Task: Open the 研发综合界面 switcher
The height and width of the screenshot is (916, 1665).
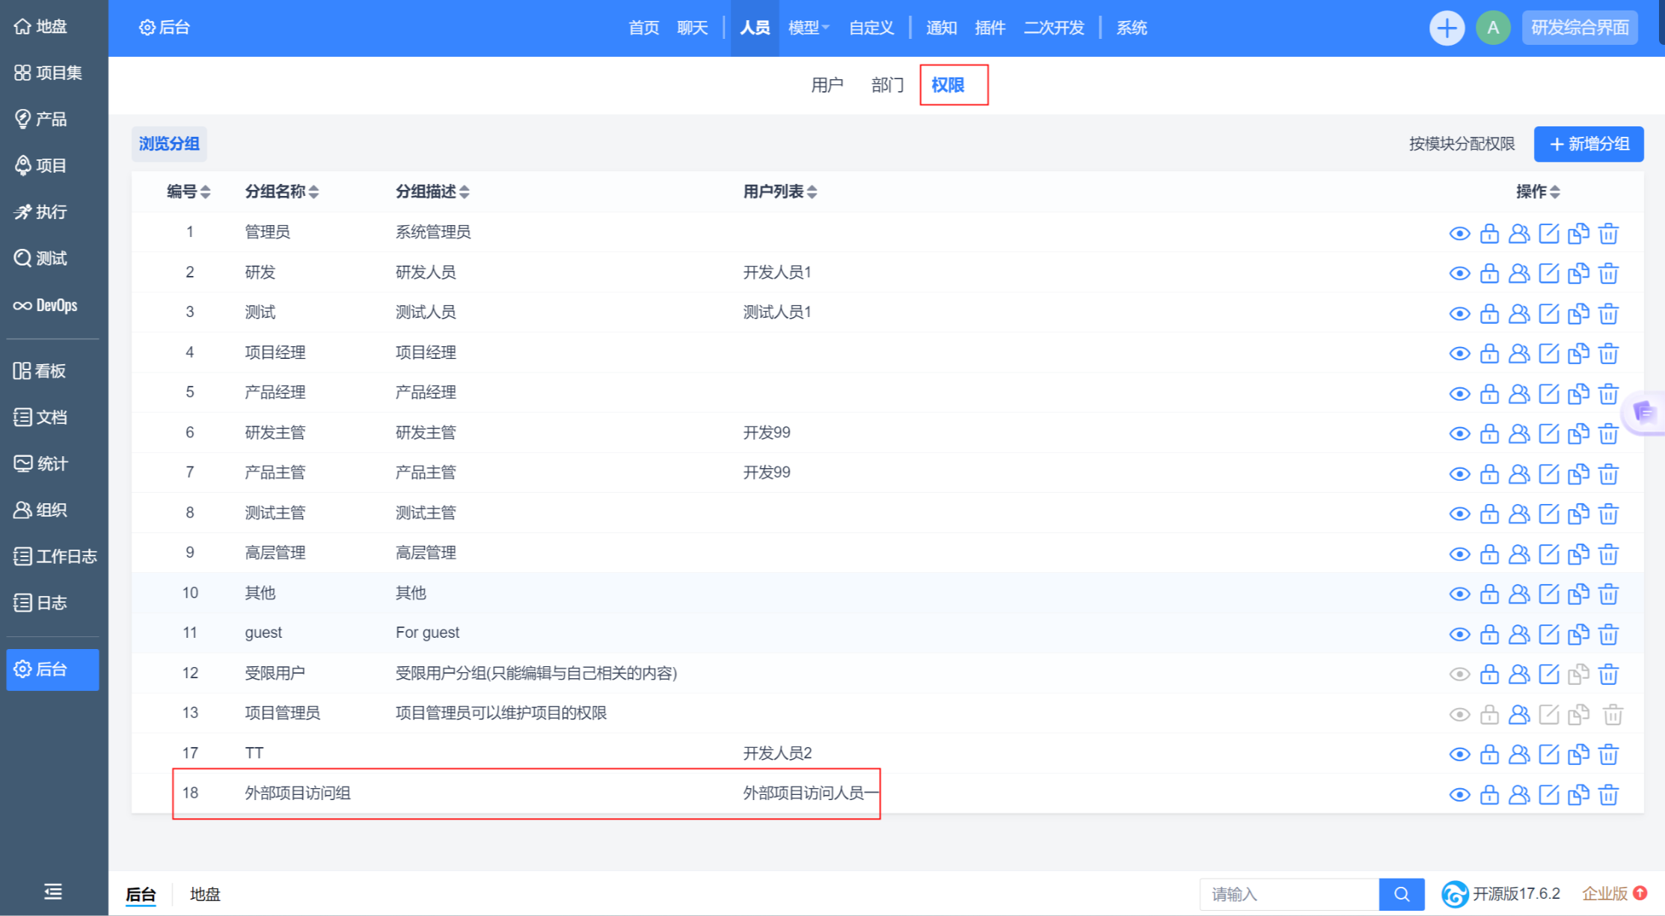Action: [1580, 28]
